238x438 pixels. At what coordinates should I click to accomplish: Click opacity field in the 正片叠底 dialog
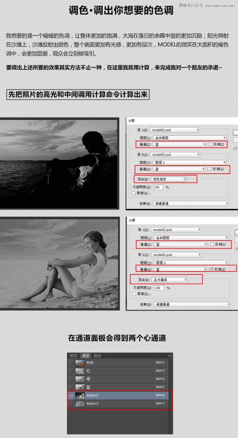tap(158, 288)
